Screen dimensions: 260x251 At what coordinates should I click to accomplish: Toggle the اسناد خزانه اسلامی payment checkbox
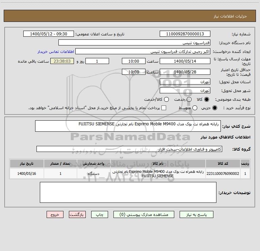pos(164,108)
